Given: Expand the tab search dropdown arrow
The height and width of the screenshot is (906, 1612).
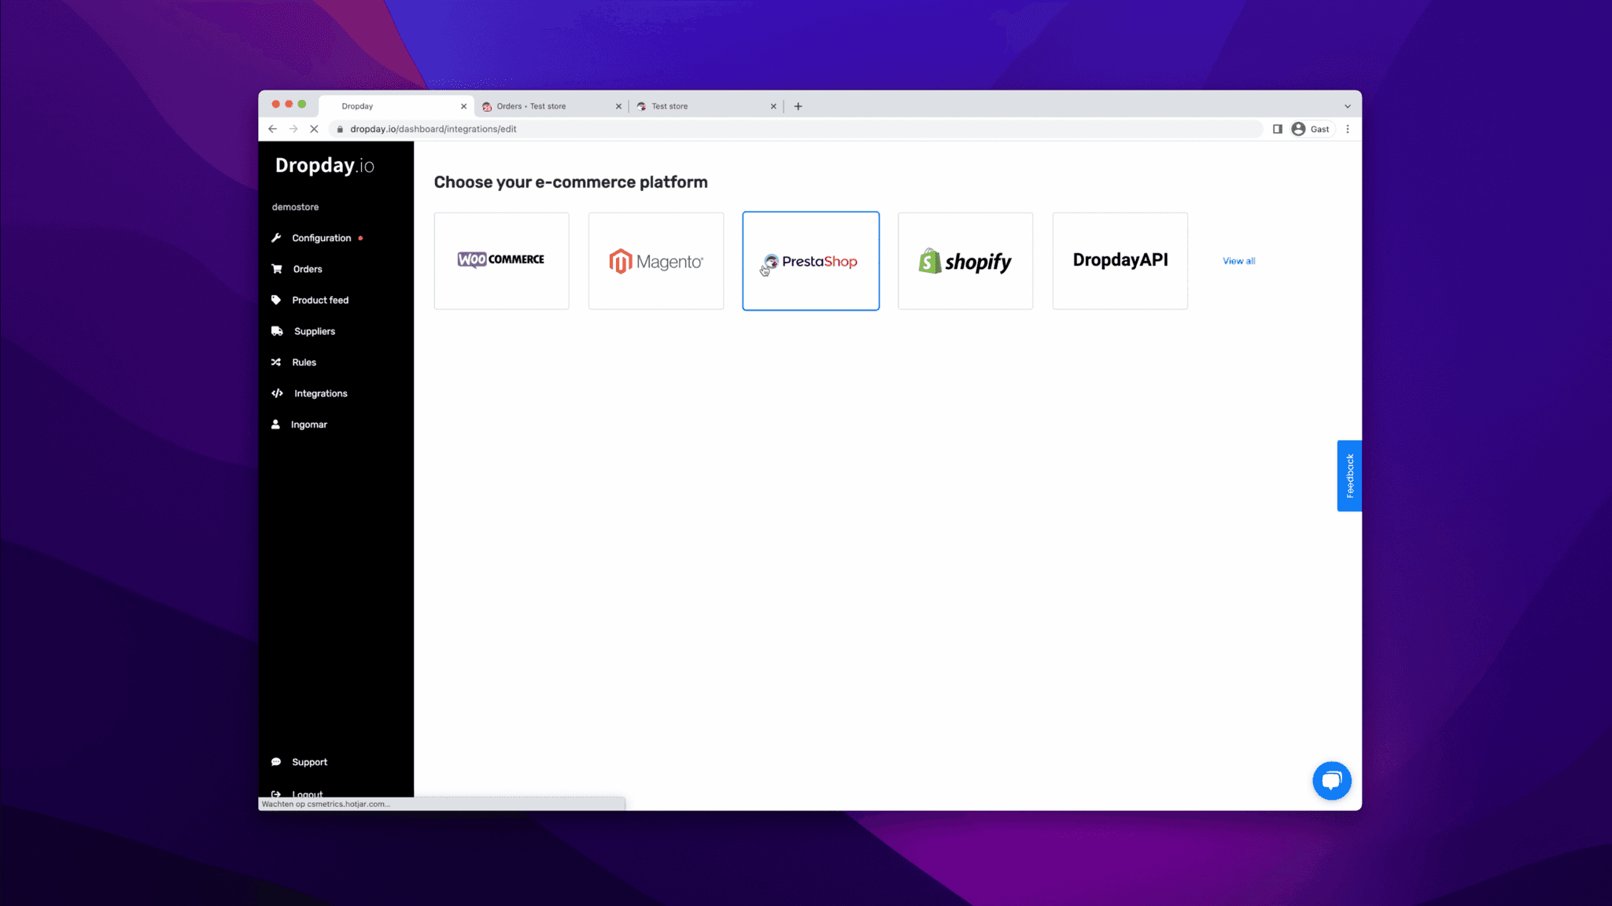Looking at the screenshot, I should 1348,106.
